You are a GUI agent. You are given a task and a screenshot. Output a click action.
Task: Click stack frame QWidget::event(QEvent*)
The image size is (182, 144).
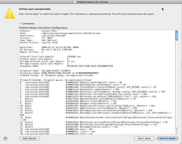pos(68,103)
